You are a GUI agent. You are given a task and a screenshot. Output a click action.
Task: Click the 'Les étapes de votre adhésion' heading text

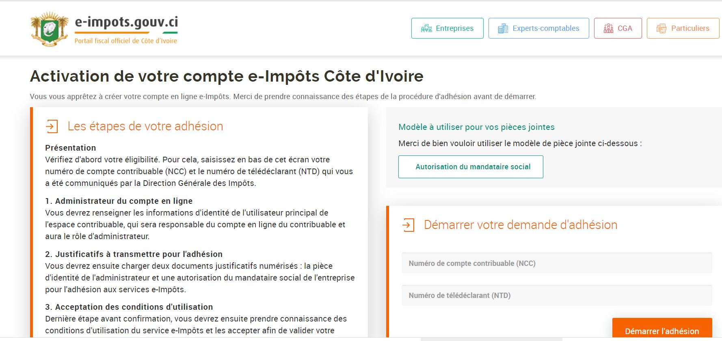145,126
